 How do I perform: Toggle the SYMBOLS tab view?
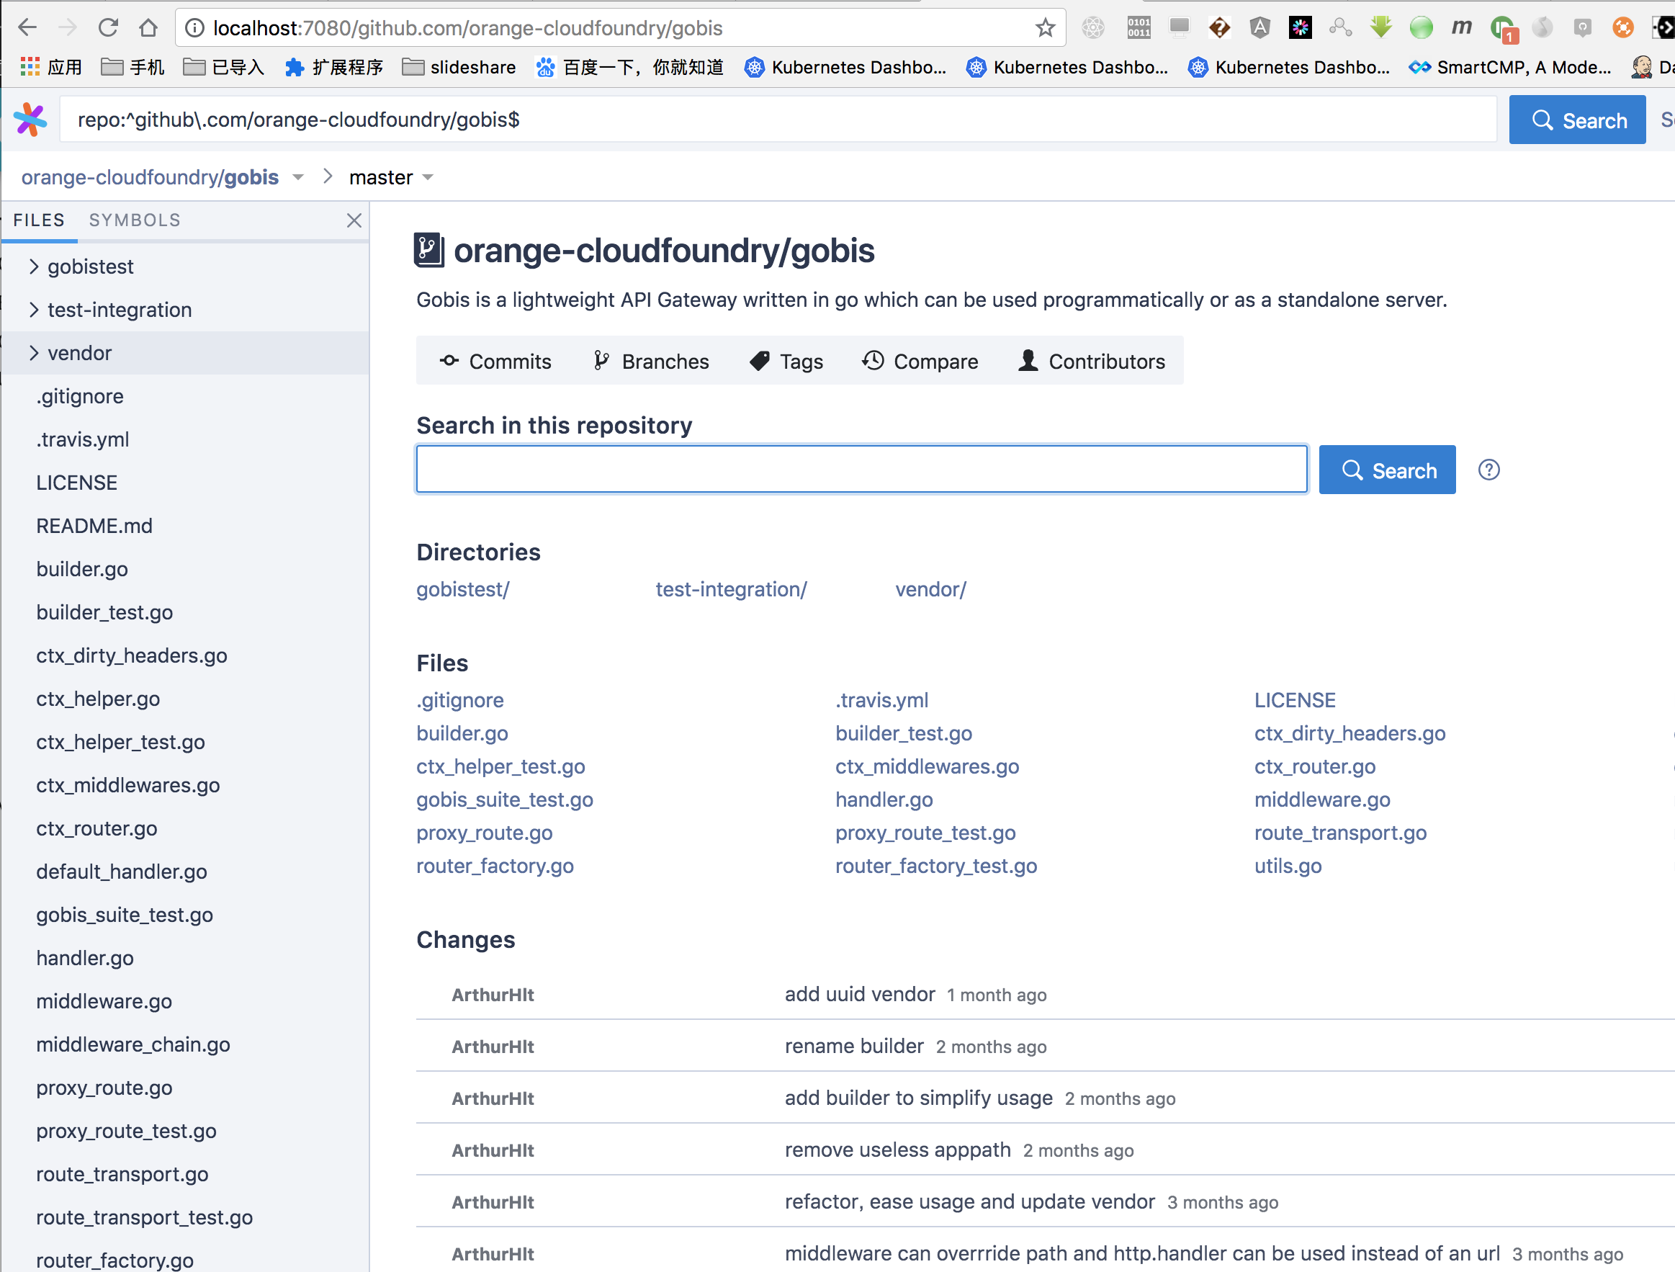coord(135,220)
